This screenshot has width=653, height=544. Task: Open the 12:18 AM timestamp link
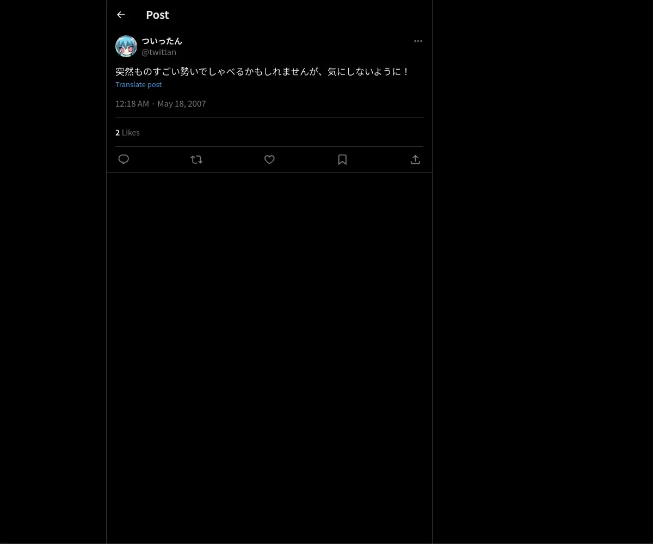click(132, 103)
